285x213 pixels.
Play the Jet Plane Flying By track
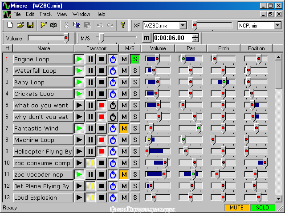click(79, 186)
